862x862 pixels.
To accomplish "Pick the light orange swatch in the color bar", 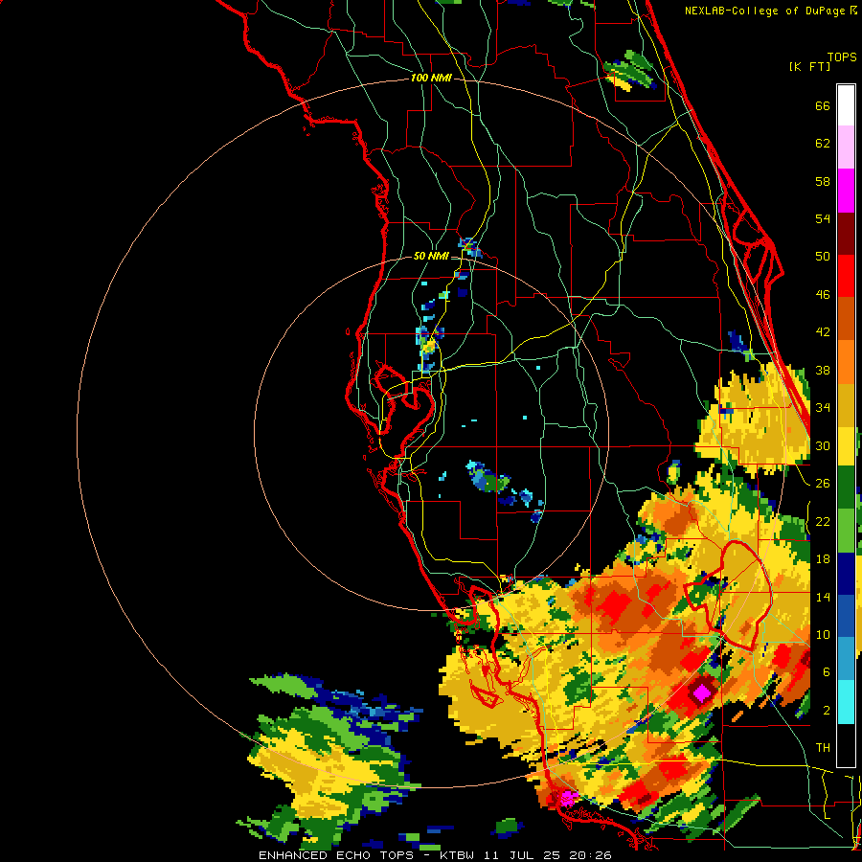I will [x=846, y=362].
